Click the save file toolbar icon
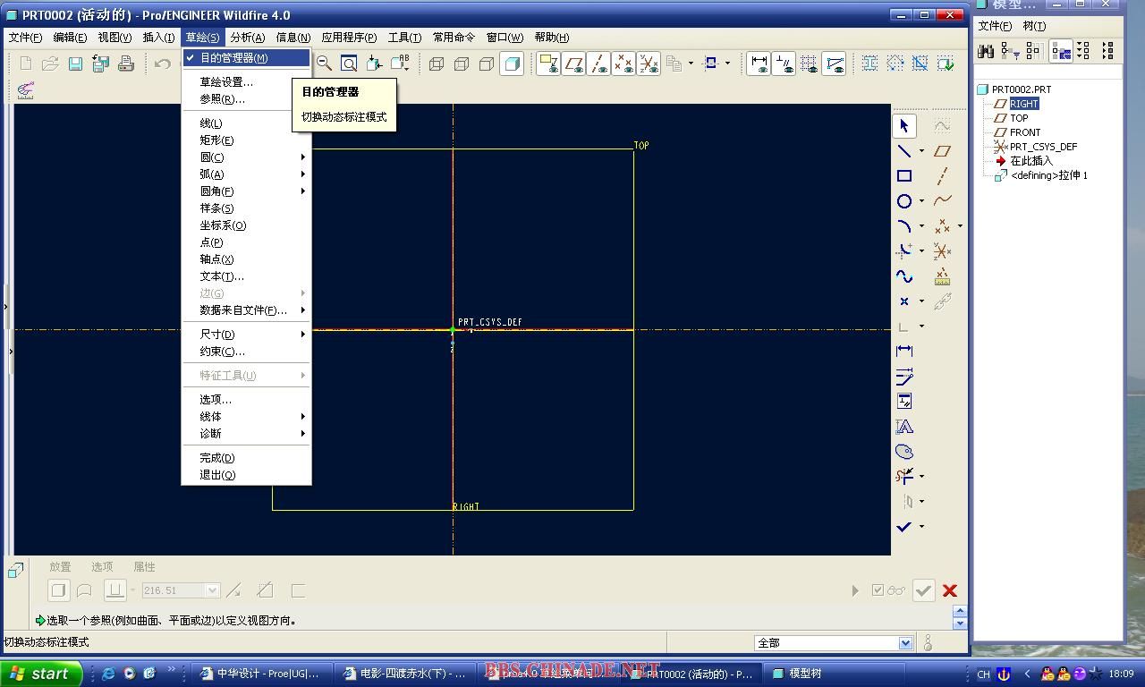Viewport: 1145px width, 687px height. coord(75,64)
